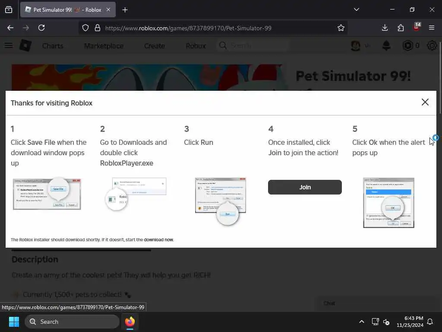442x332 pixels.
Task: Click the Windows taskbar Search box
Action: pyautogui.click(x=72, y=322)
